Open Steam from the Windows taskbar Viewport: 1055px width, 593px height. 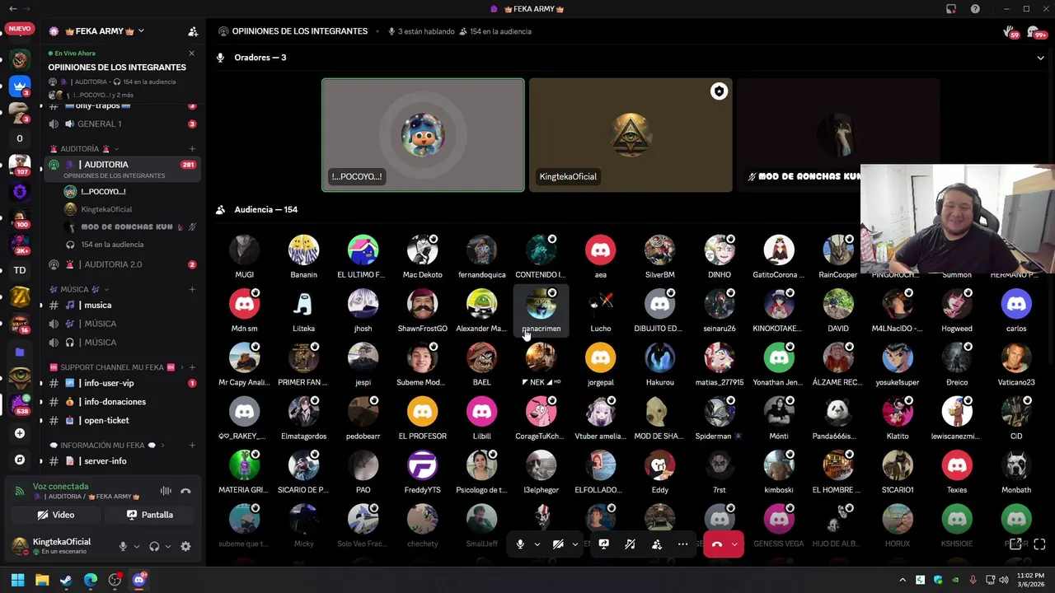tap(66, 580)
